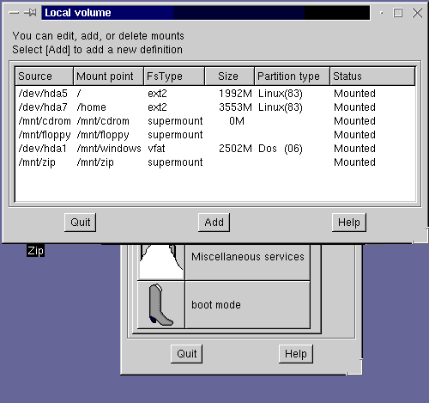Click Add to define a new mount
This screenshot has height=403, width=429.
(x=214, y=223)
